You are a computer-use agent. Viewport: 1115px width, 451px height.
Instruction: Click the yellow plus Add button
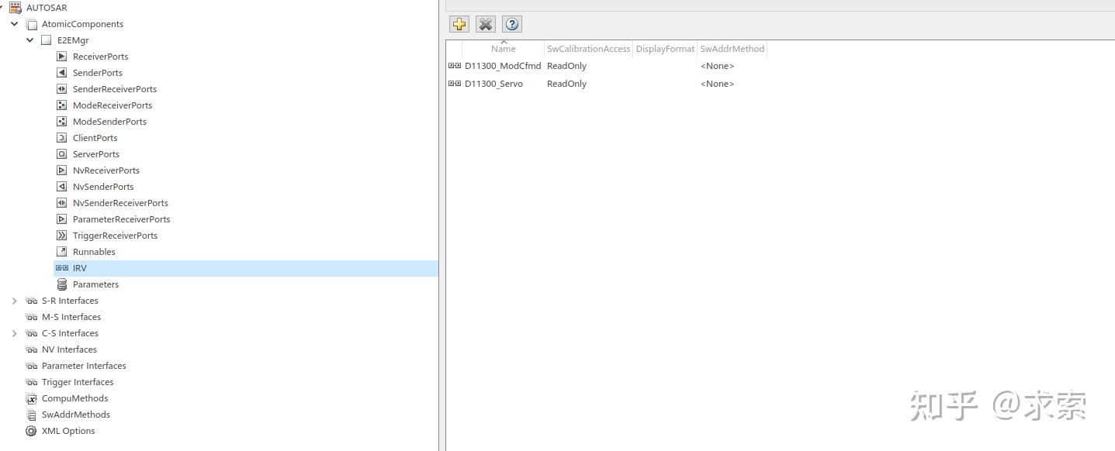(x=459, y=24)
